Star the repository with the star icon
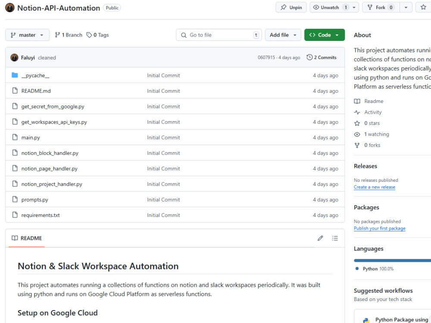Image resolution: width=431 pixels, height=323 pixels. [x=423, y=7]
